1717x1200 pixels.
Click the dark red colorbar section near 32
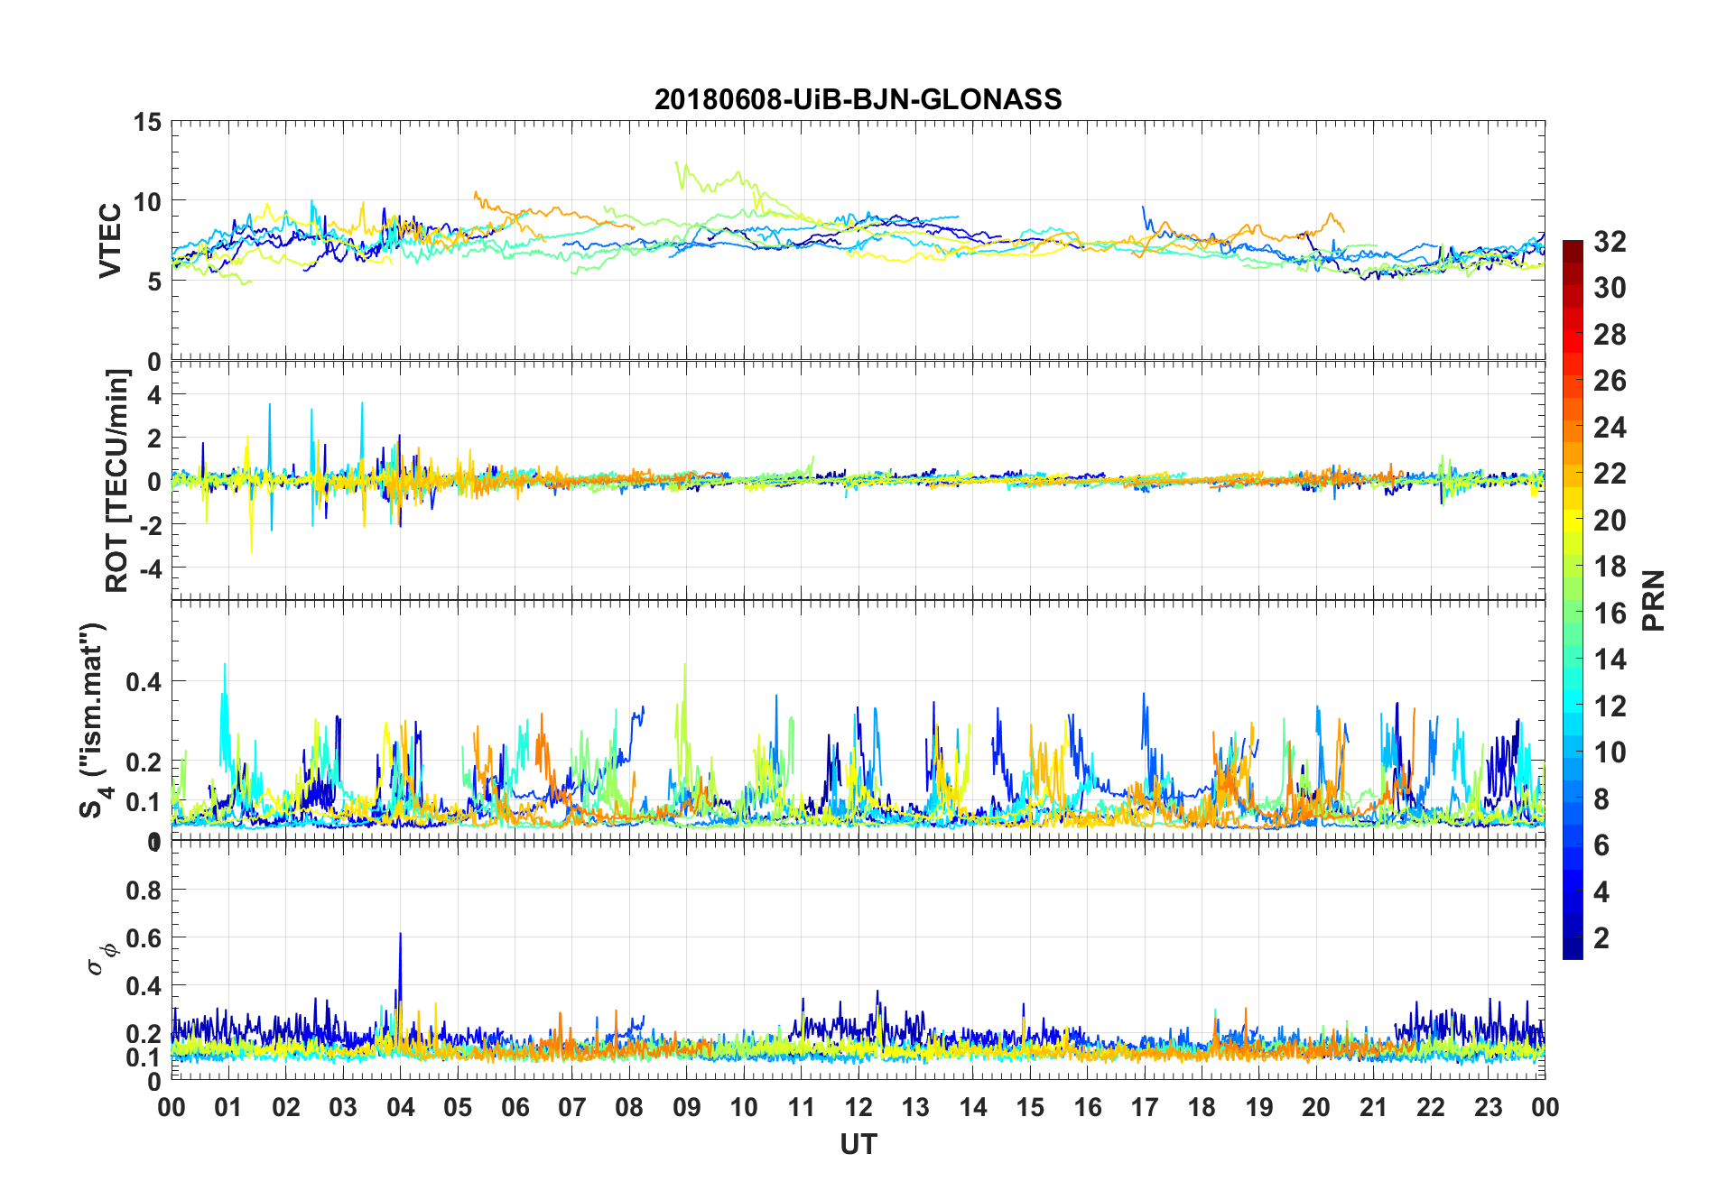(x=1573, y=251)
